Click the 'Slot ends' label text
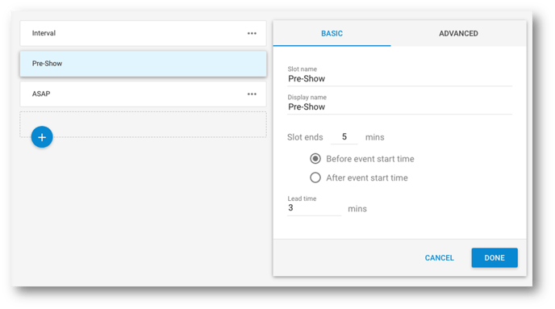Screen dimensions: 555x309 (305, 137)
